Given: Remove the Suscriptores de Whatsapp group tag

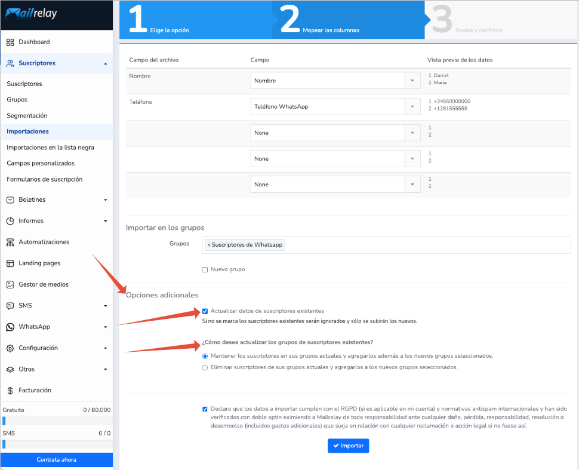Looking at the screenshot, I should click(x=209, y=245).
